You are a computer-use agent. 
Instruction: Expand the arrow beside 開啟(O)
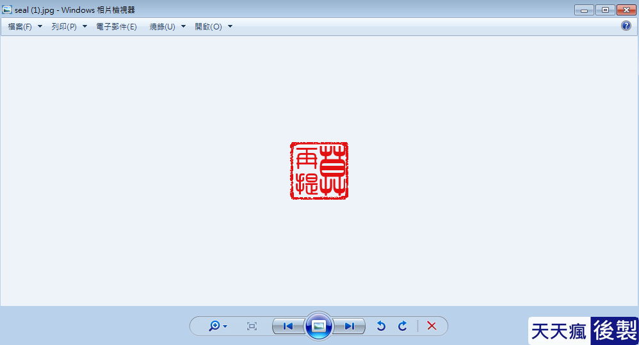point(231,26)
